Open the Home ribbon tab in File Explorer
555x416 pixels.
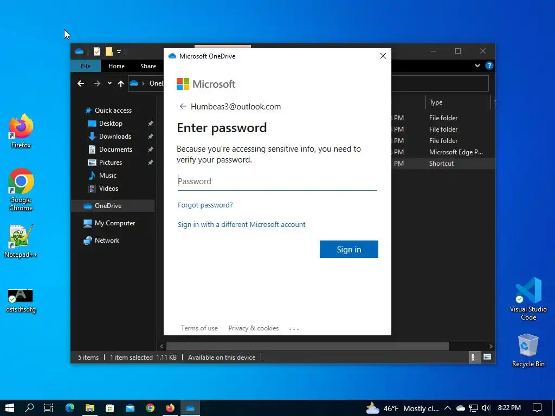pyautogui.click(x=117, y=66)
